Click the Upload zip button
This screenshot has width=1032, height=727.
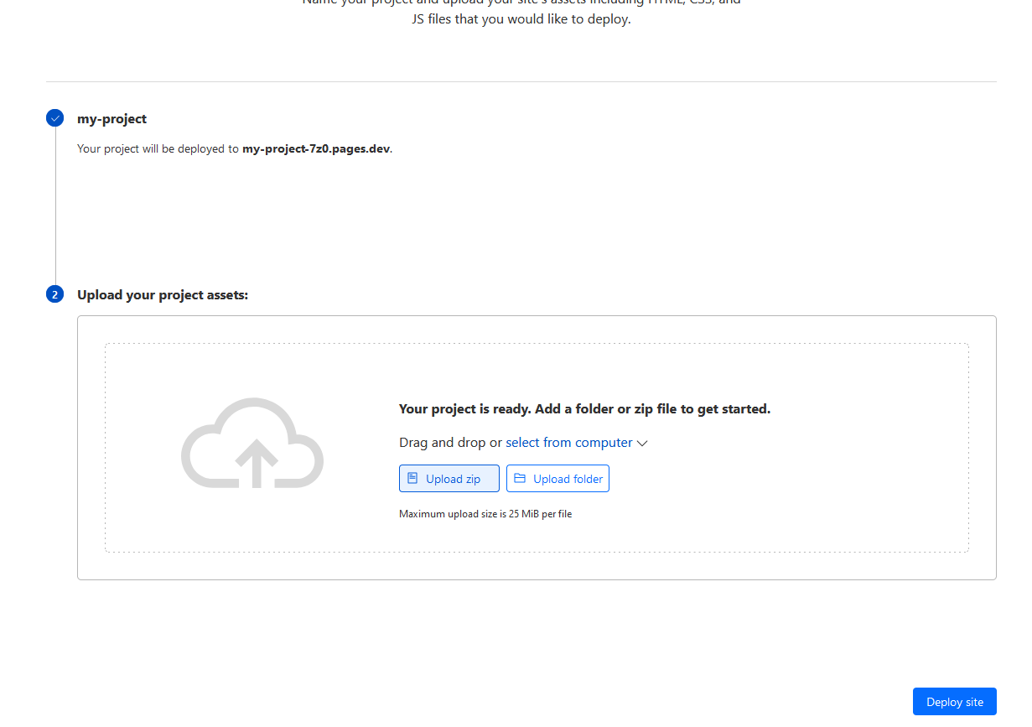(449, 478)
